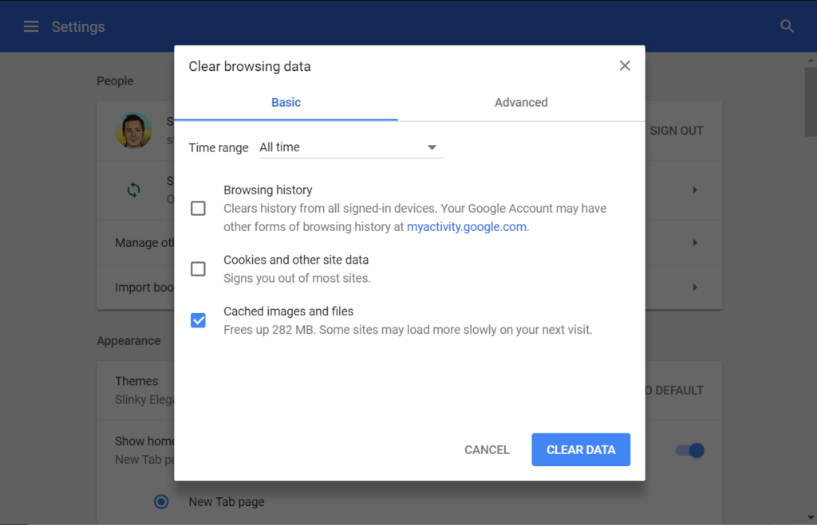Image resolution: width=817 pixels, height=525 pixels.
Task: Check the Cookies and other site data checkbox
Action: 198,268
